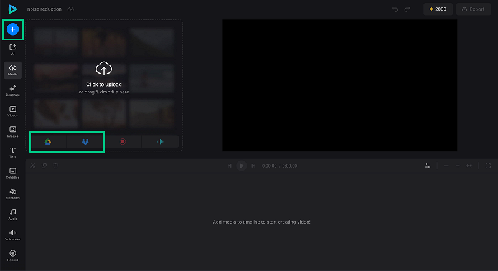Import from Dropbox
Image resolution: width=498 pixels, height=271 pixels.
tap(85, 141)
